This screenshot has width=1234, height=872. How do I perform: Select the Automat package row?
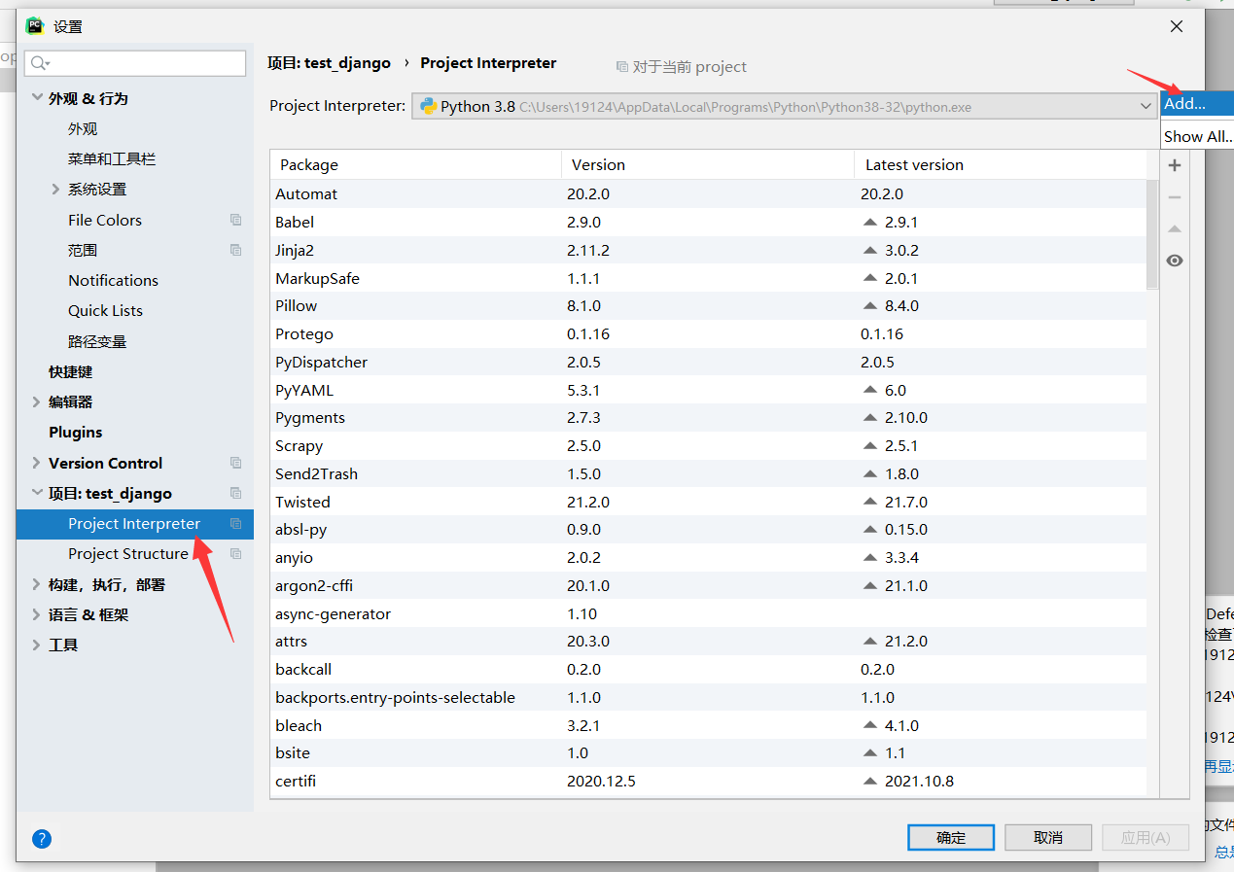[x=708, y=193]
